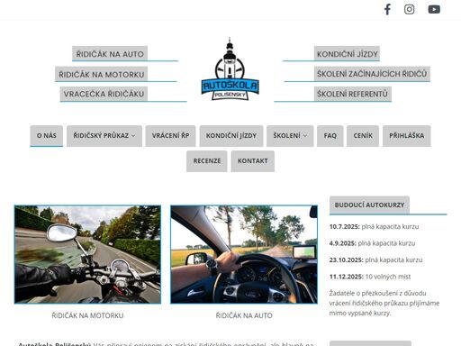This screenshot has width=461, height=346.
Task: Click the 10.7.2025 course entry
Action: (x=374, y=227)
